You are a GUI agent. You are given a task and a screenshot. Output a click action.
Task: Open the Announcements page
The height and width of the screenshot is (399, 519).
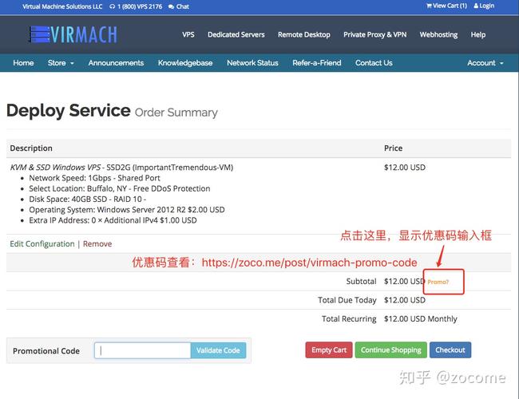point(116,63)
